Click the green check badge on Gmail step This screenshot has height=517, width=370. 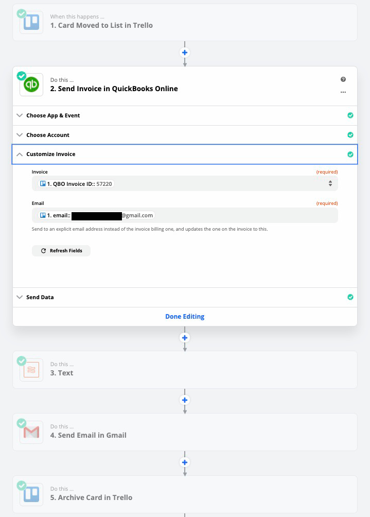coord(22,423)
